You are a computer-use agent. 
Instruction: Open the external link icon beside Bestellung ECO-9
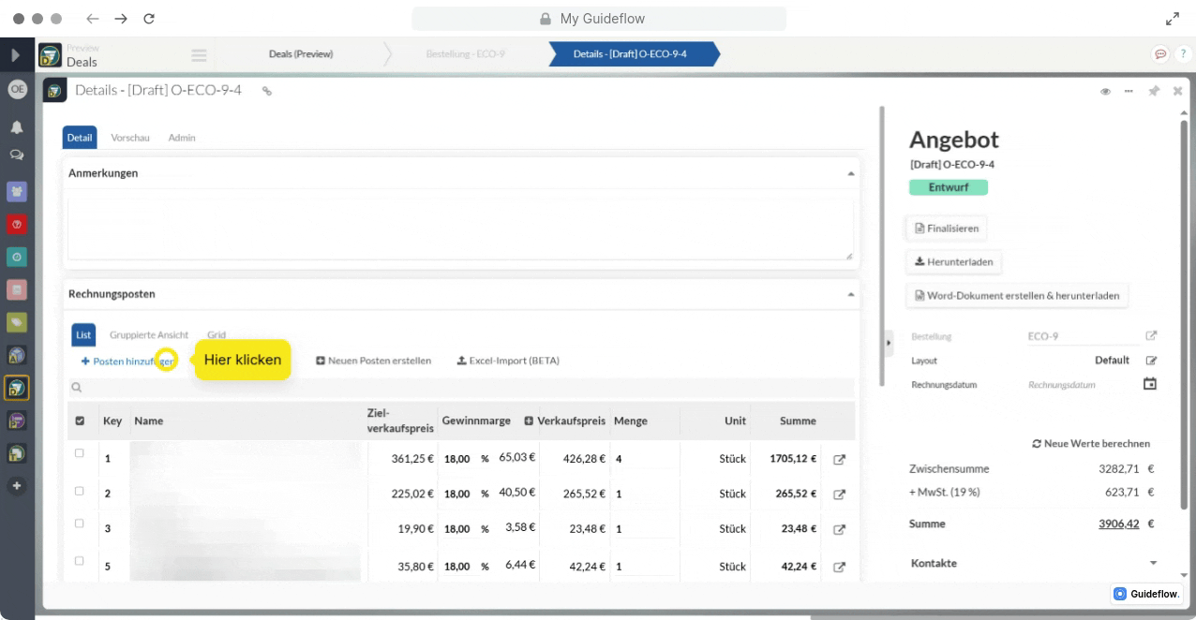(1151, 336)
